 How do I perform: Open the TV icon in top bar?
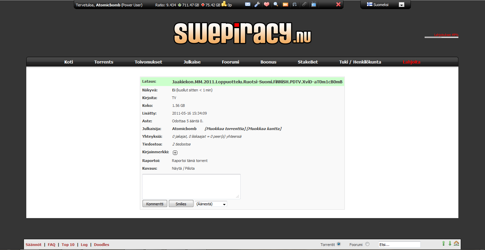coord(313,5)
